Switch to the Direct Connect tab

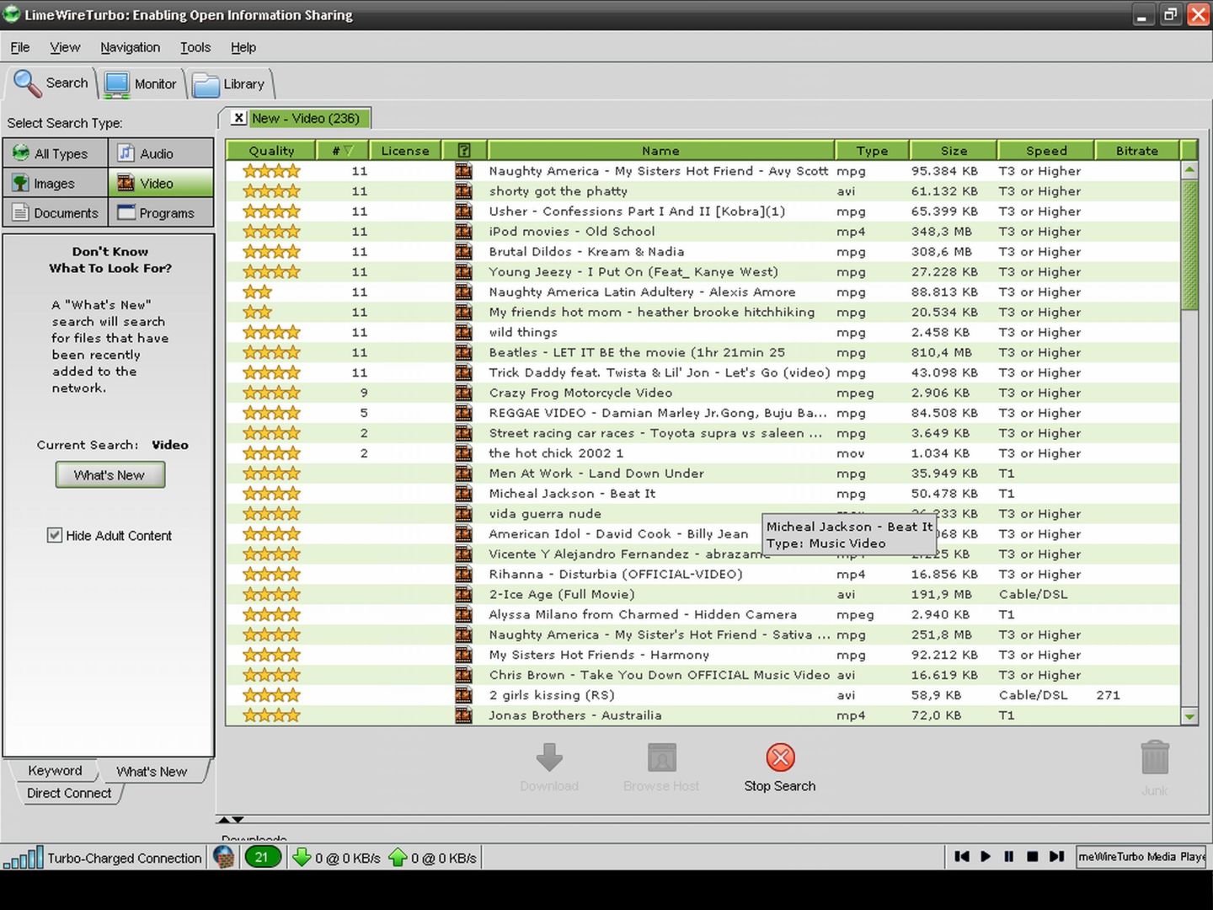coord(69,794)
